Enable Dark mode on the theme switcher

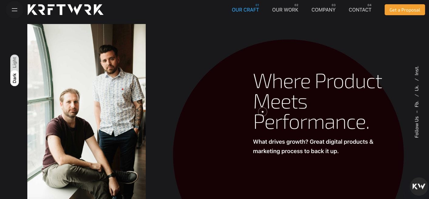click(x=14, y=78)
